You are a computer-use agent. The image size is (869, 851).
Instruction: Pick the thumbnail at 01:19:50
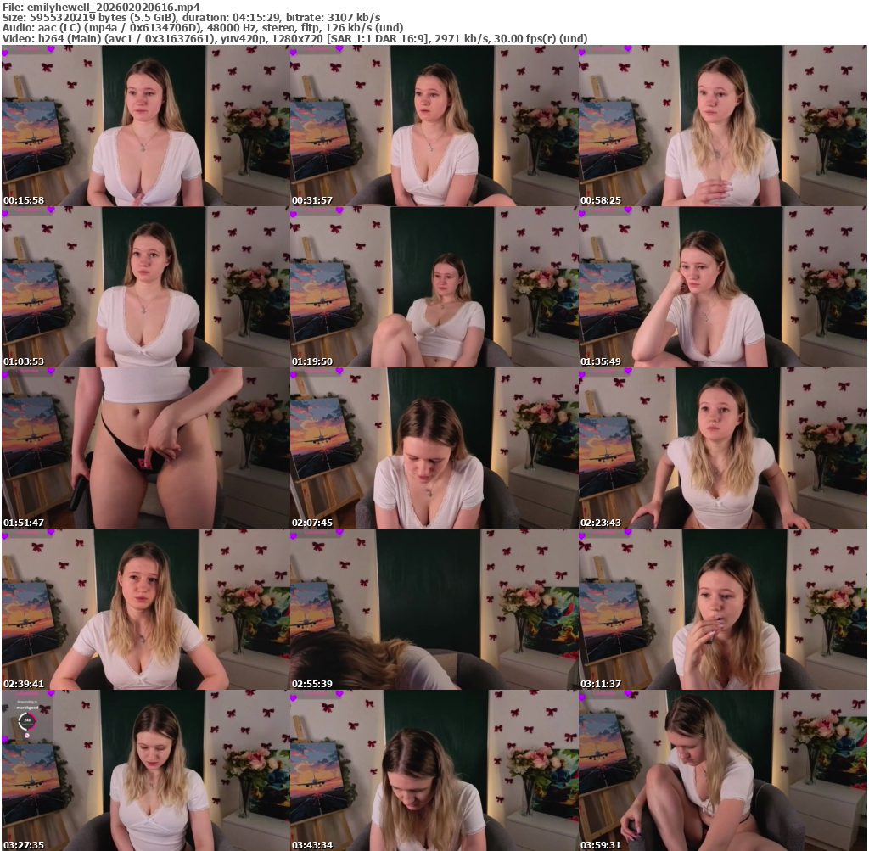pyautogui.click(x=434, y=287)
